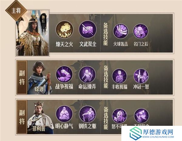Click the 战争祝福 fist skill icon
The image size is (182, 141).
pyautogui.click(x=64, y=75)
